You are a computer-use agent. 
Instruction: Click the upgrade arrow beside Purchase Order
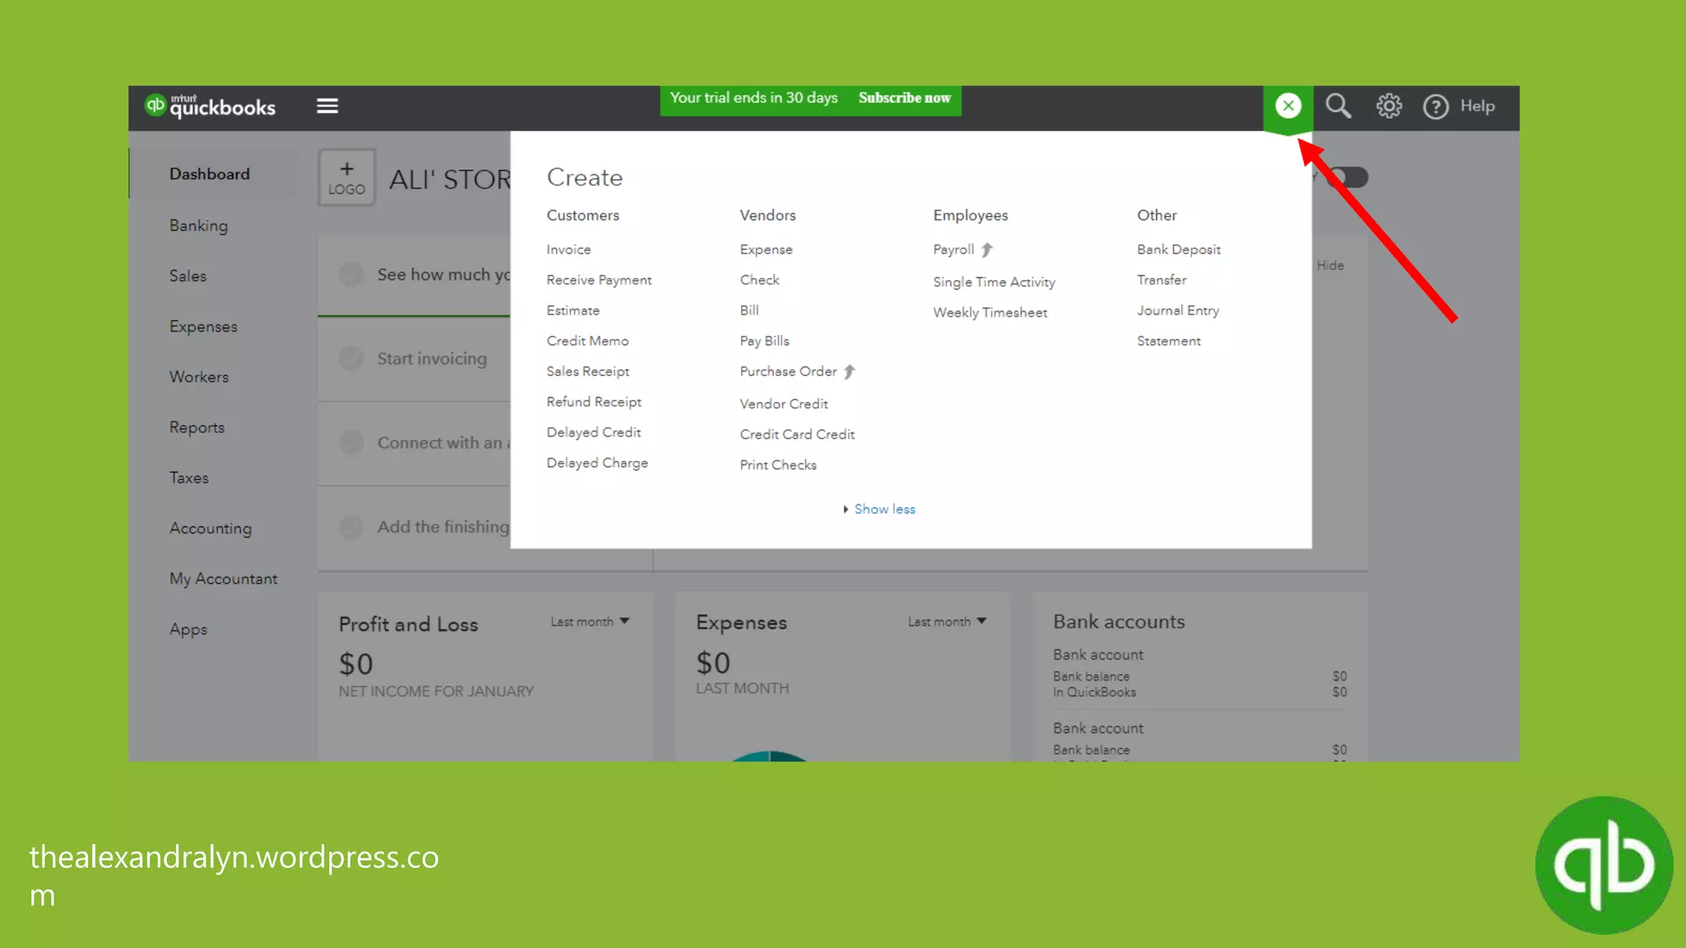coord(850,372)
